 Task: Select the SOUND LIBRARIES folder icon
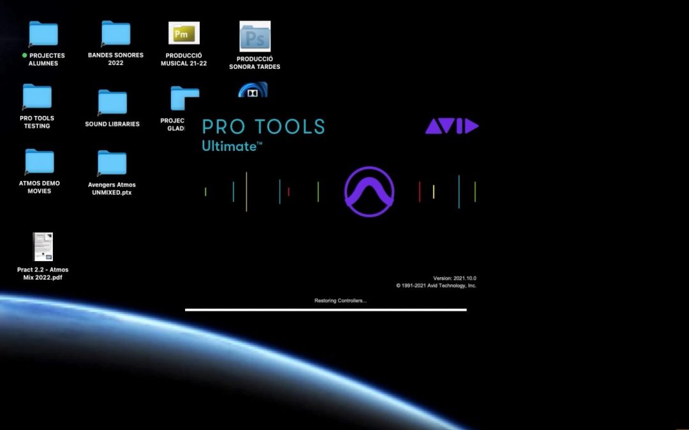click(x=112, y=102)
